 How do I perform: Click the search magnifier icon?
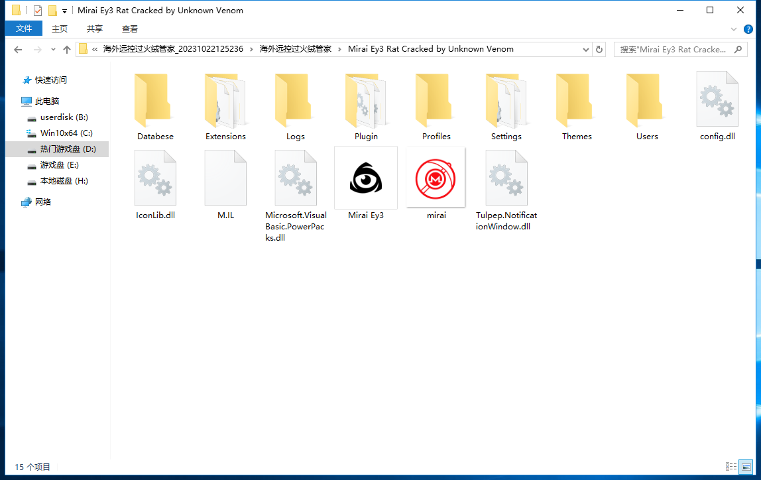pyautogui.click(x=738, y=50)
